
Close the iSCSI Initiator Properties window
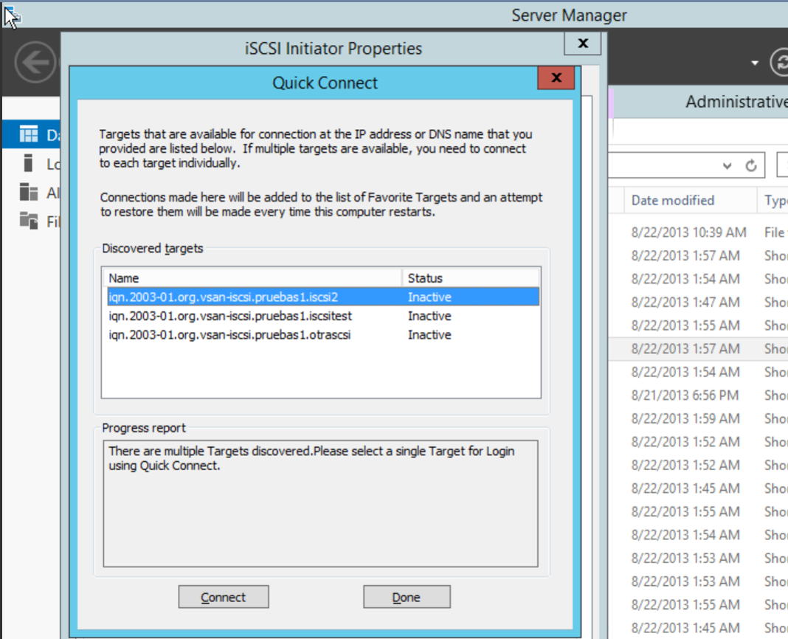[582, 44]
